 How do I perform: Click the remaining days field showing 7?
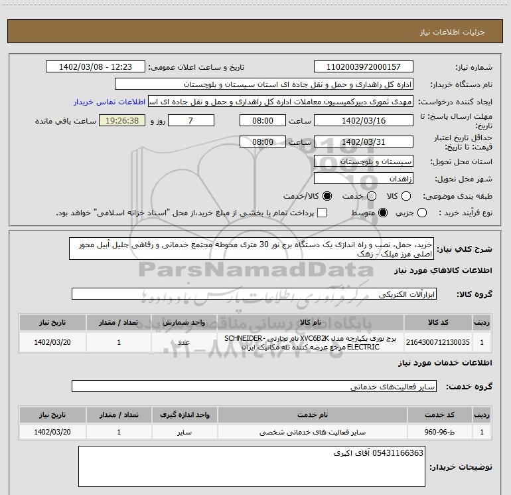pyautogui.click(x=191, y=120)
